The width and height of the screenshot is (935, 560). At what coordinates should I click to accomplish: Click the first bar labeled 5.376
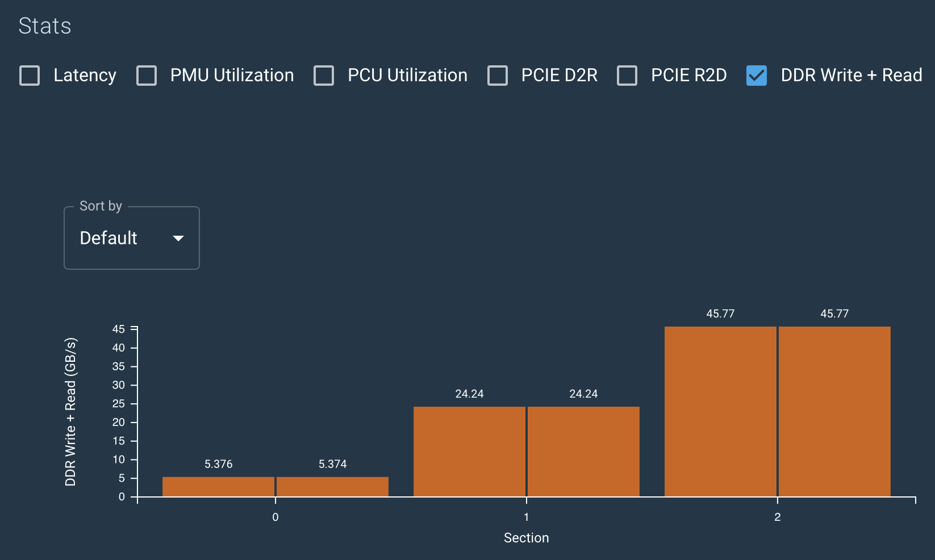218,487
